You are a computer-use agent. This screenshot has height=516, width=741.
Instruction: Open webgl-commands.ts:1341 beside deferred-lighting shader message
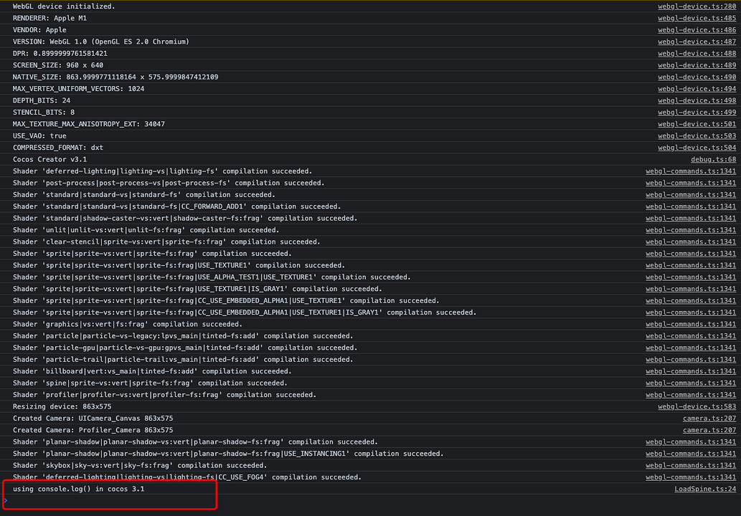click(x=691, y=171)
